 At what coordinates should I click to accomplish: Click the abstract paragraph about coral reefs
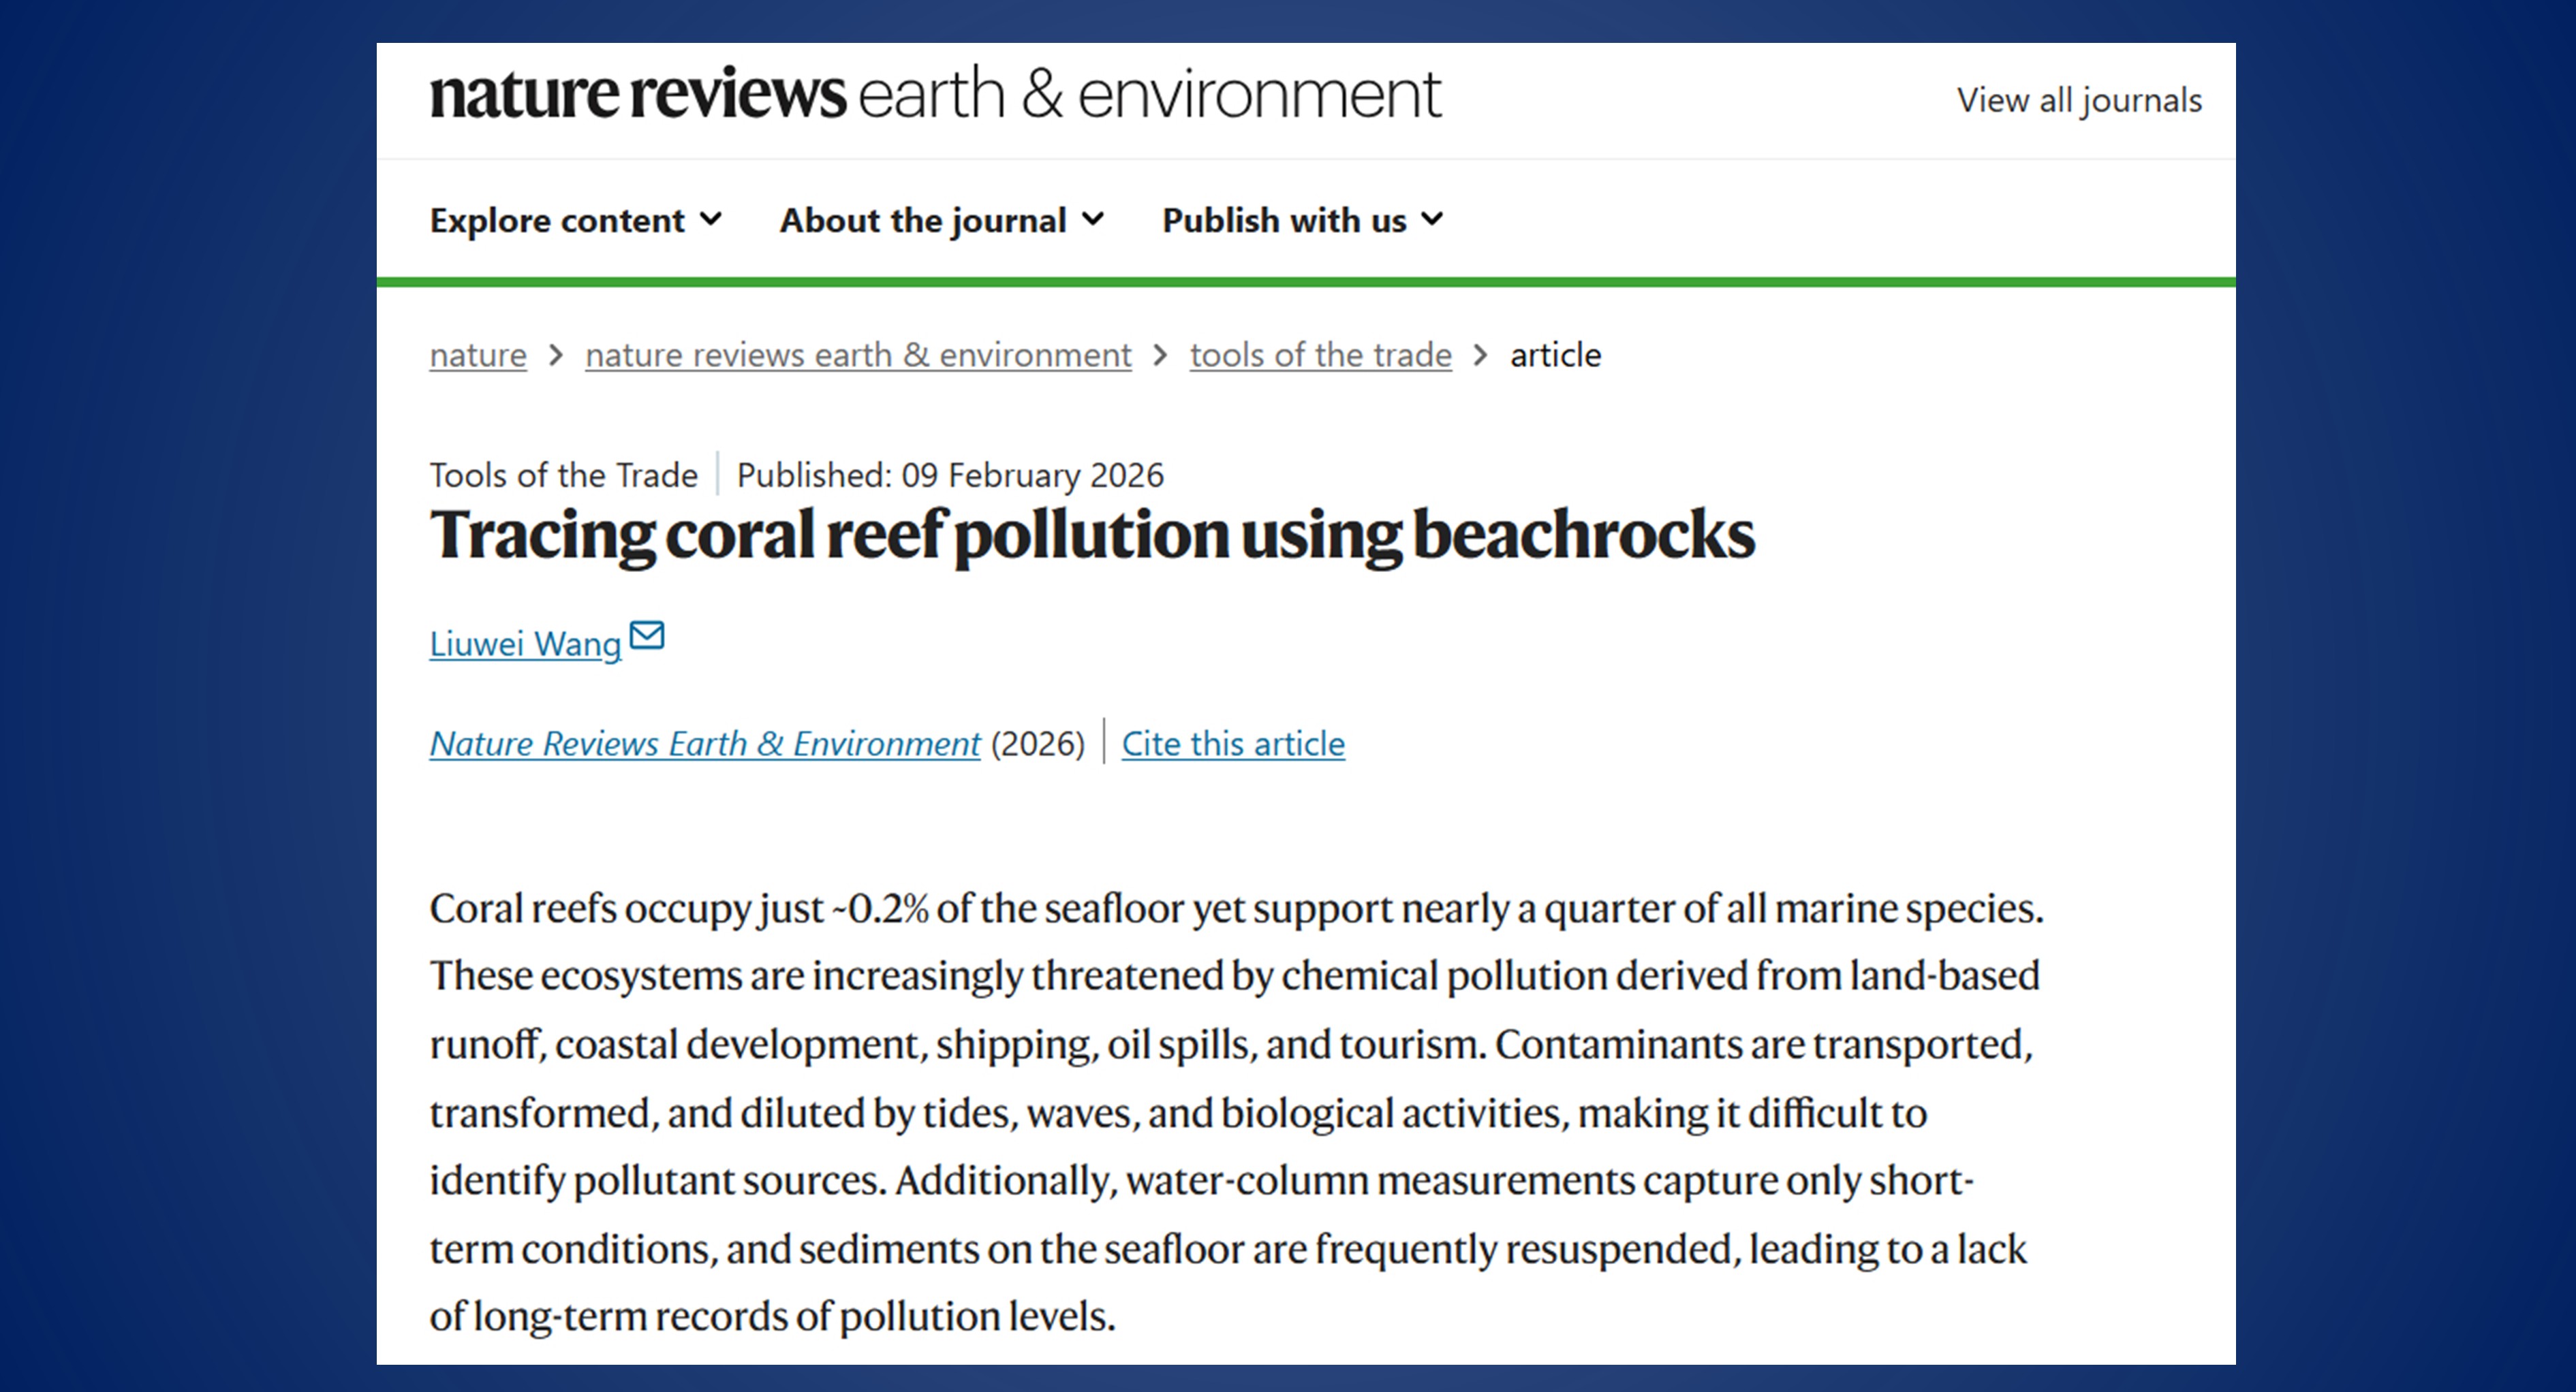click(x=1236, y=1112)
